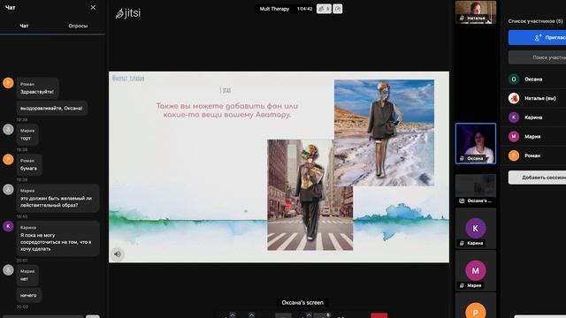Viewport: 566px width, 318px height.
Task: Click Мария's message 'нет'
Action: [27, 275]
